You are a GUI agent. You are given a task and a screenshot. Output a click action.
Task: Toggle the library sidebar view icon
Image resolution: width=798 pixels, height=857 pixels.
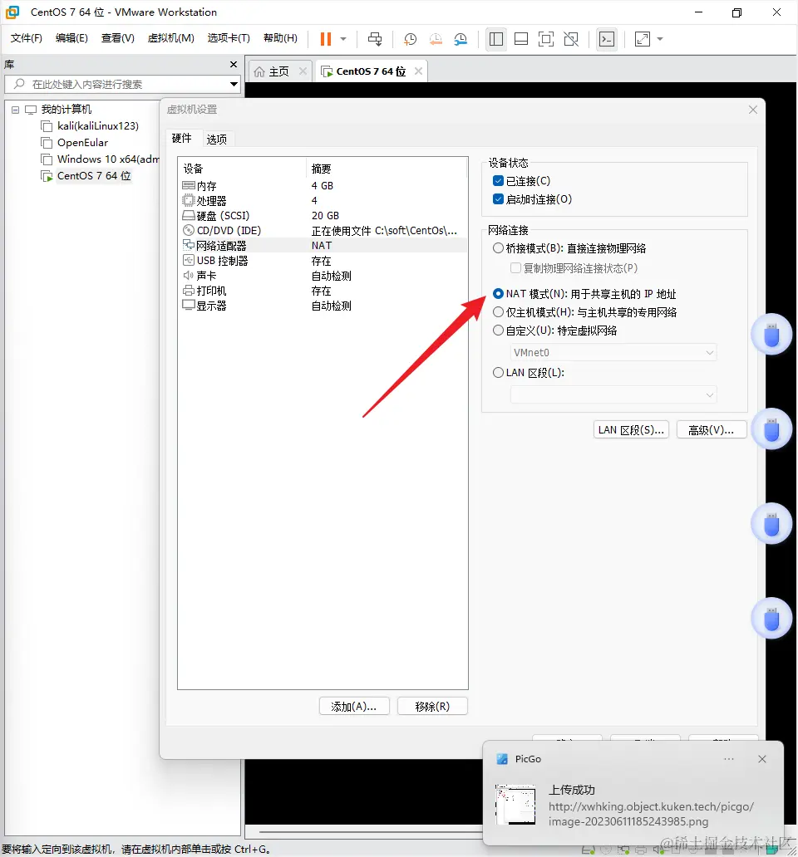(x=496, y=39)
